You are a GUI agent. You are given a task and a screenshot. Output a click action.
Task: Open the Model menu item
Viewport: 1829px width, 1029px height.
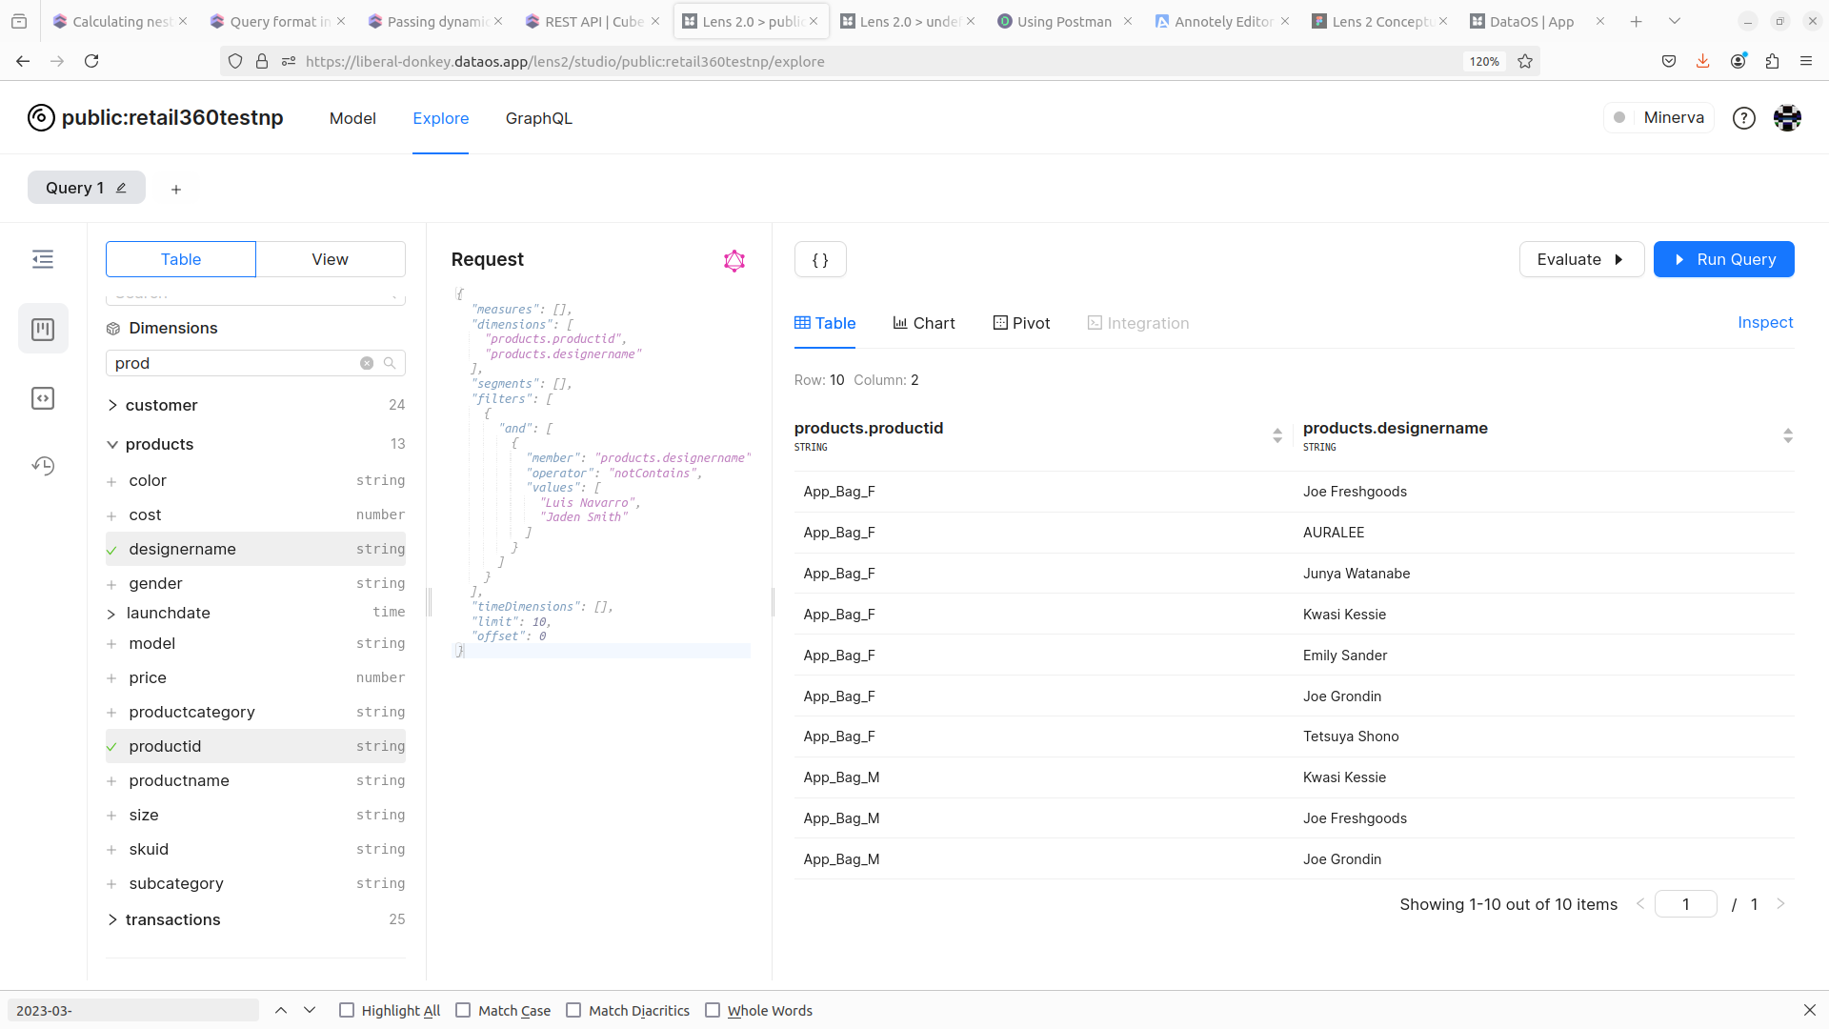click(352, 118)
